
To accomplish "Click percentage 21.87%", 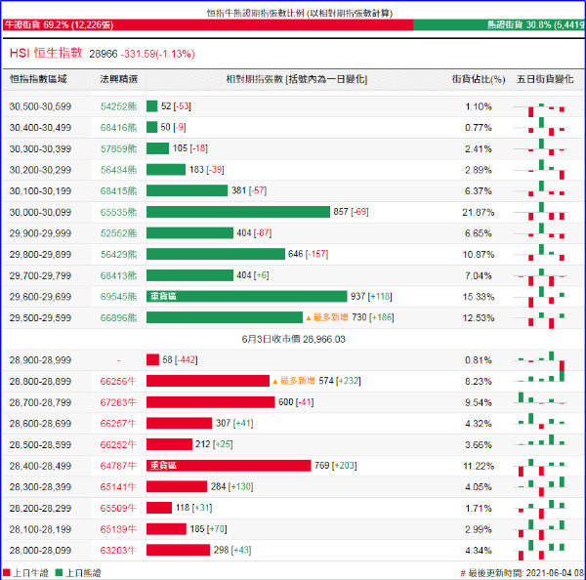I will (x=479, y=212).
